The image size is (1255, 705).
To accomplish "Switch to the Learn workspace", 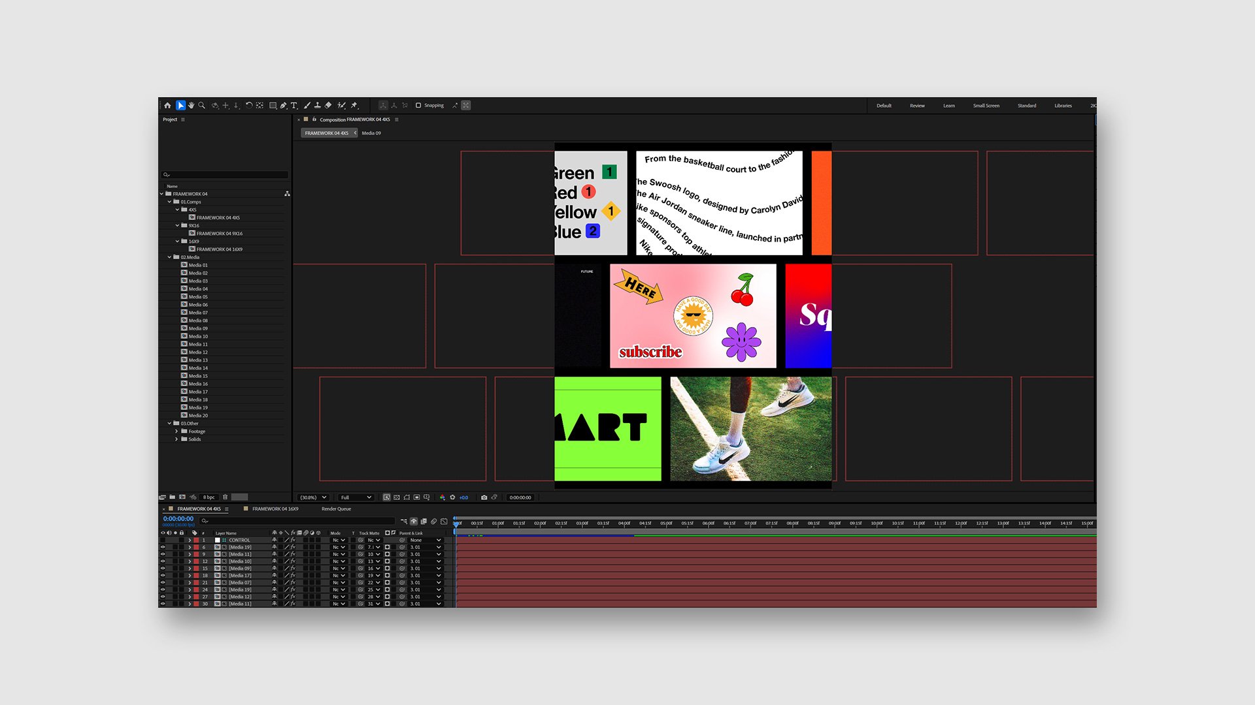I will click(948, 106).
